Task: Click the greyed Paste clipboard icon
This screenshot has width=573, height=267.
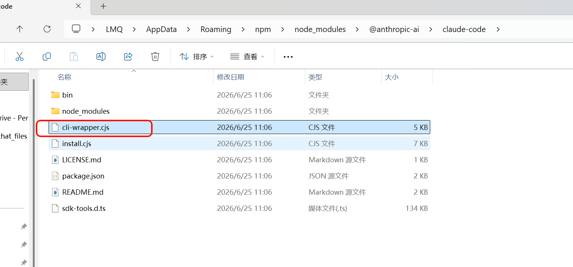Action: (x=74, y=56)
